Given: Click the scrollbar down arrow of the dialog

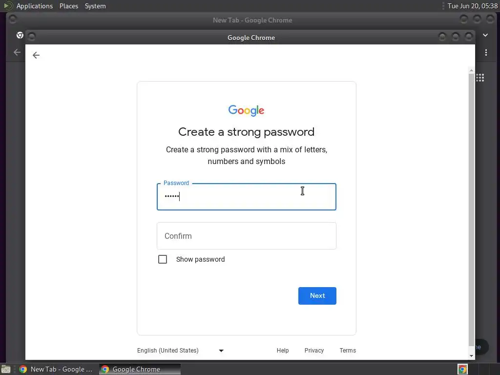Looking at the screenshot, I should click(471, 356).
